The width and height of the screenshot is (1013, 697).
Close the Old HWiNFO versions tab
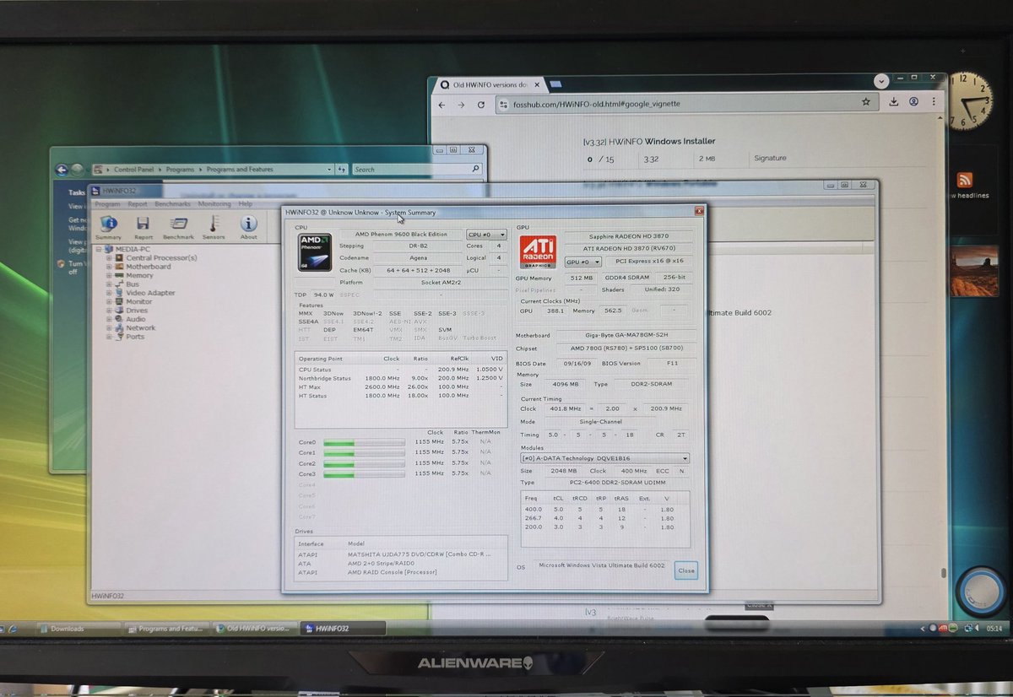pyautogui.click(x=539, y=84)
